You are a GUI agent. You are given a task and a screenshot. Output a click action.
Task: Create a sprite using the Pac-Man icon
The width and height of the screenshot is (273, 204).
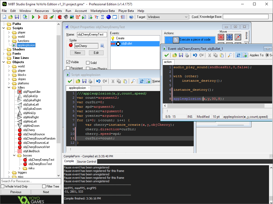(x=60, y=17)
